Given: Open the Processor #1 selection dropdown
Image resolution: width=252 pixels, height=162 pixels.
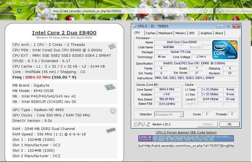Looking at the screenshot, I should pos(169,115).
